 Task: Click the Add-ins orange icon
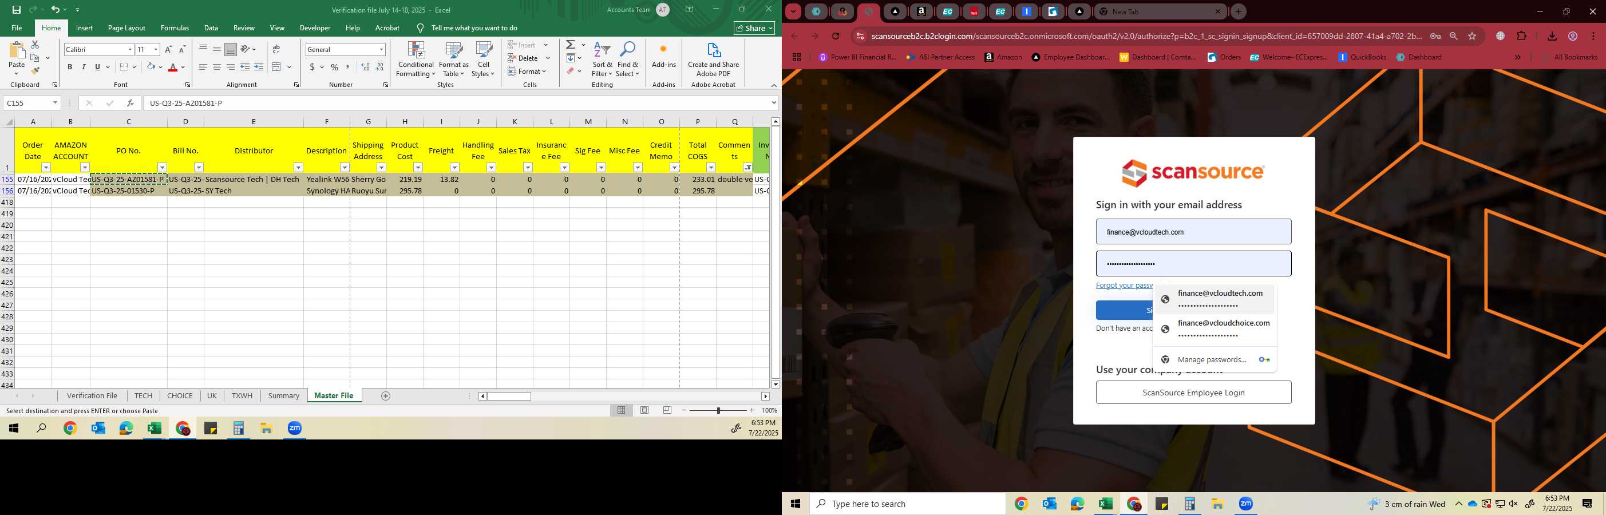coord(663,49)
